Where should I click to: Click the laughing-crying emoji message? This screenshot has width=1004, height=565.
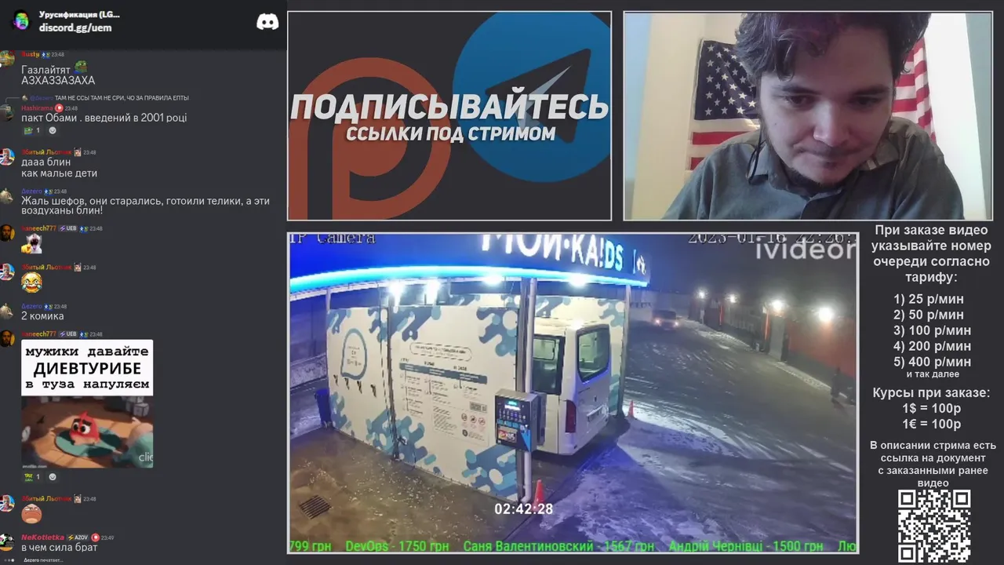pos(31,282)
